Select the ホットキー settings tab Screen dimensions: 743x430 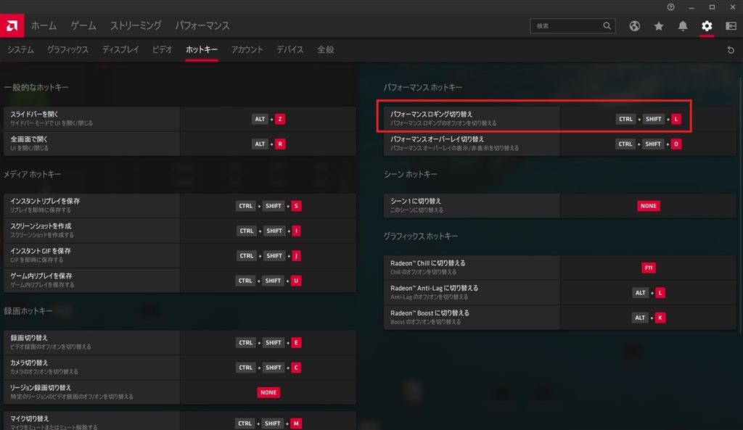[x=202, y=50]
